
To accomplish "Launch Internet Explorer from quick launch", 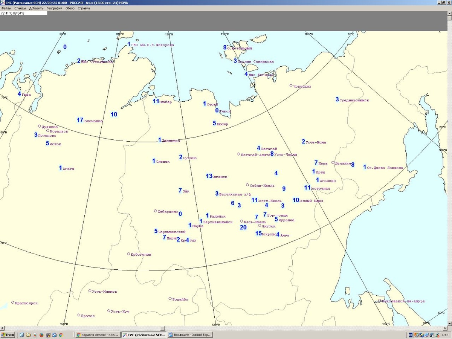I will pyautogui.click(x=22, y=334).
